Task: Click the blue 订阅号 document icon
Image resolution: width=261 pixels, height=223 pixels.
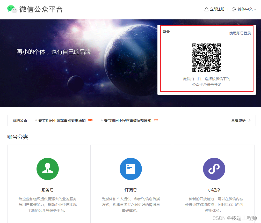Action: (x=131, y=169)
